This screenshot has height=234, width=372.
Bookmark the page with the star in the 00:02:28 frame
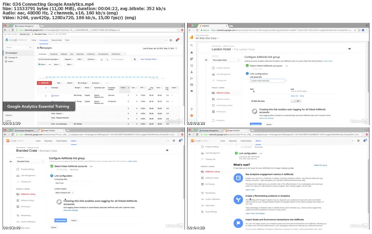point(355,30)
